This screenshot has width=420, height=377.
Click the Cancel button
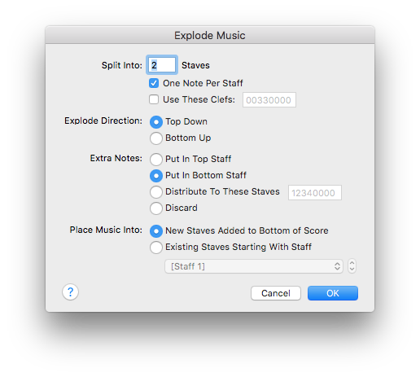pos(276,293)
